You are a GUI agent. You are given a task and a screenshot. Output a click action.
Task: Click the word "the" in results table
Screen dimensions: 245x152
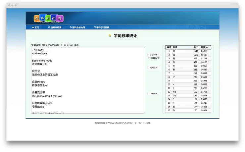[x=174, y=96]
